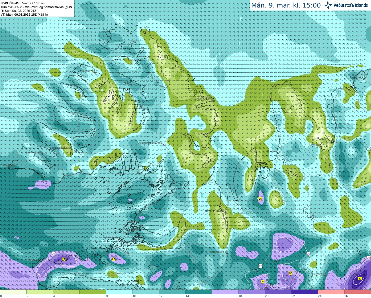
Task: Click the Blönduós station dot
Action: click(x=277, y=153)
